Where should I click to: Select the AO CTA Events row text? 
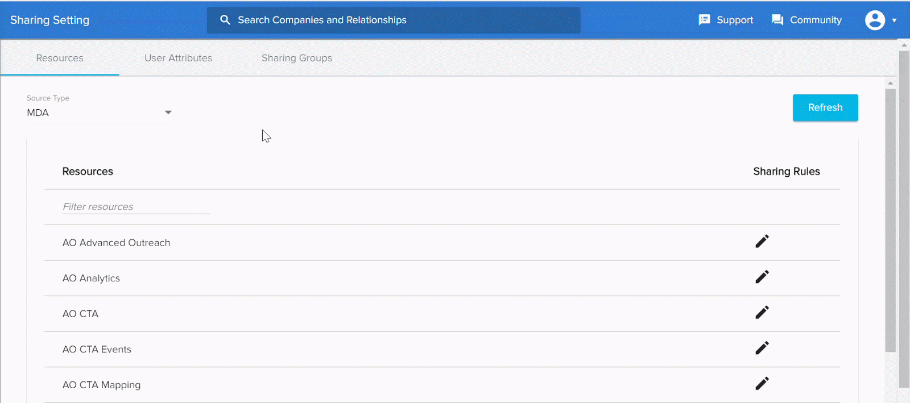[97, 349]
